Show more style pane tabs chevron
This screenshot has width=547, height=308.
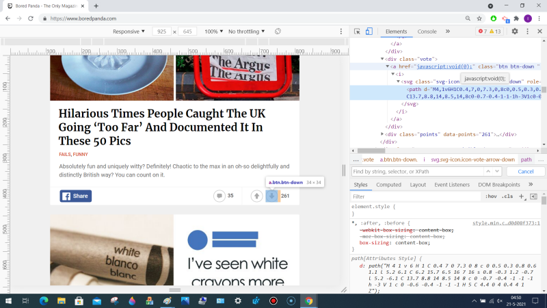pyautogui.click(x=531, y=184)
